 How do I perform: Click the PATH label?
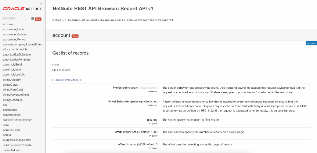click(56, 65)
